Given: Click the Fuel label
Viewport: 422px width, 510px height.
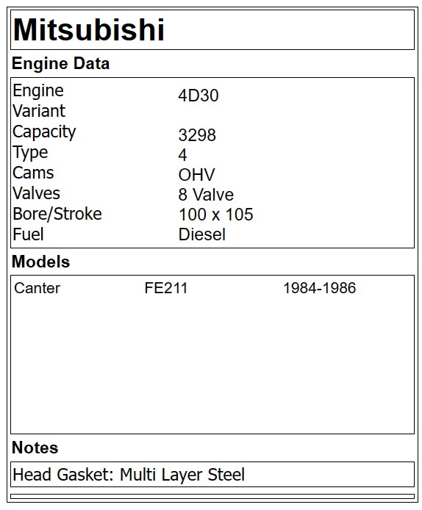Looking at the screenshot, I should coord(28,234).
